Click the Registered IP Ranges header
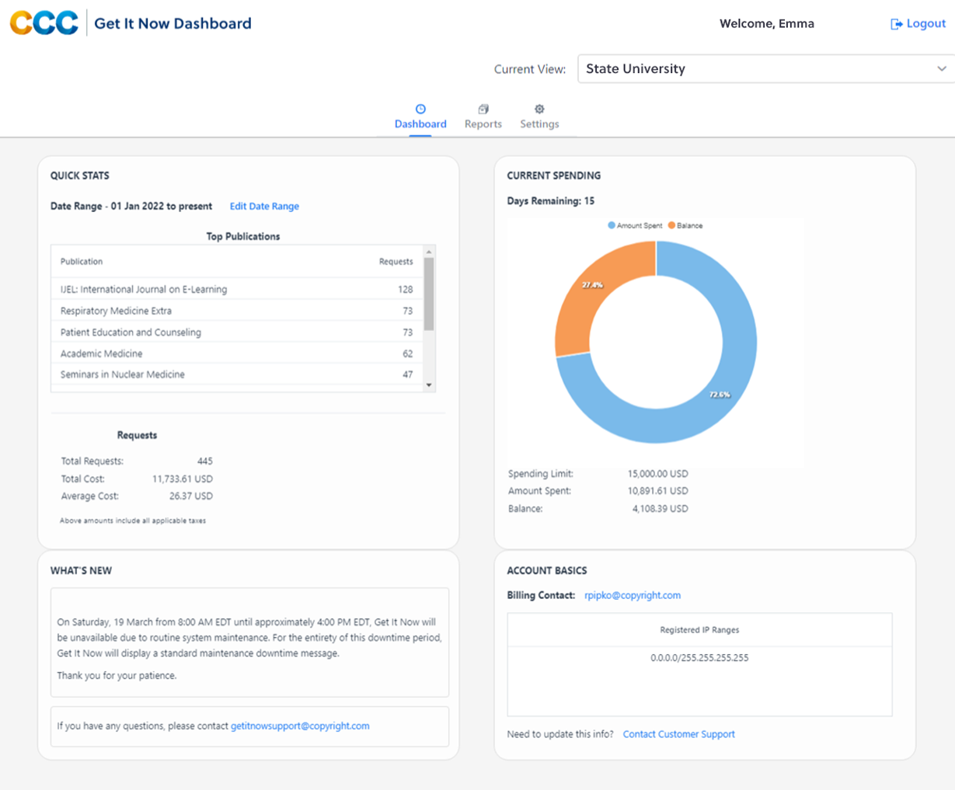This screenshot has height=790, width=955. click(699, 630)
